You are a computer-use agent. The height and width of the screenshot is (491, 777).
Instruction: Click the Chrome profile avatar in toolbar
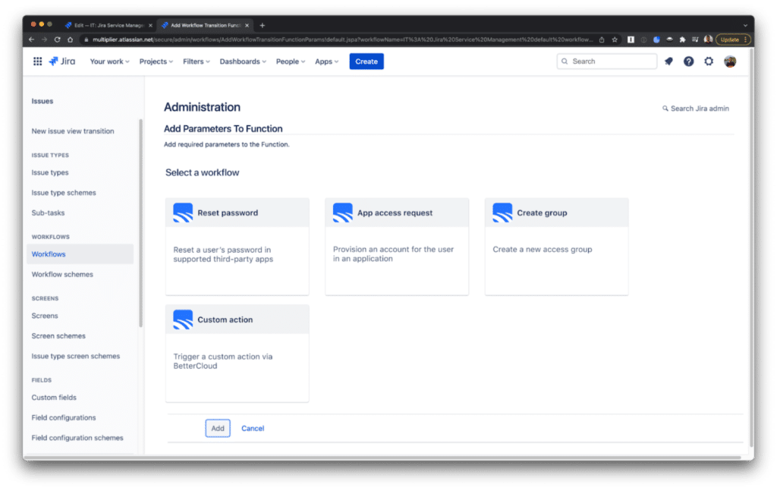click(708, 39)
